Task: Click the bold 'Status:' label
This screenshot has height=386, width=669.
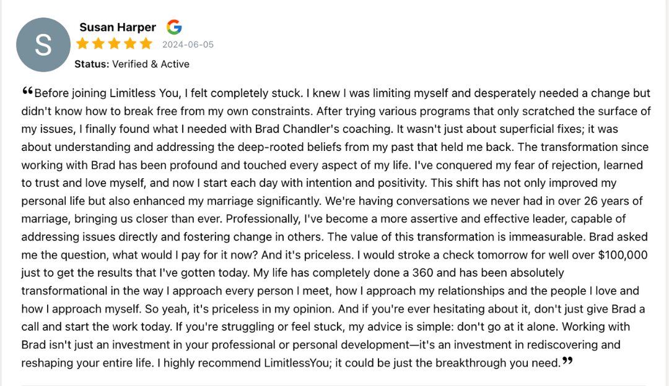Action: (x=92, y=64)
